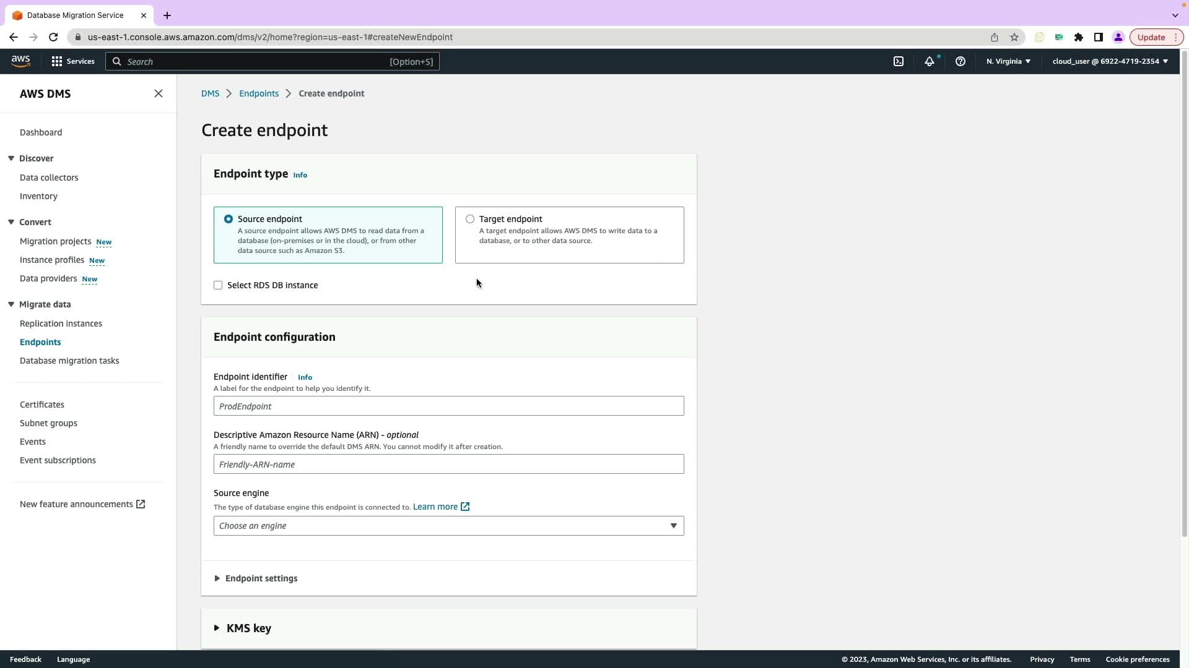
Task: Select the Source endpoint radio button
Action: click(x=229, y=219)
